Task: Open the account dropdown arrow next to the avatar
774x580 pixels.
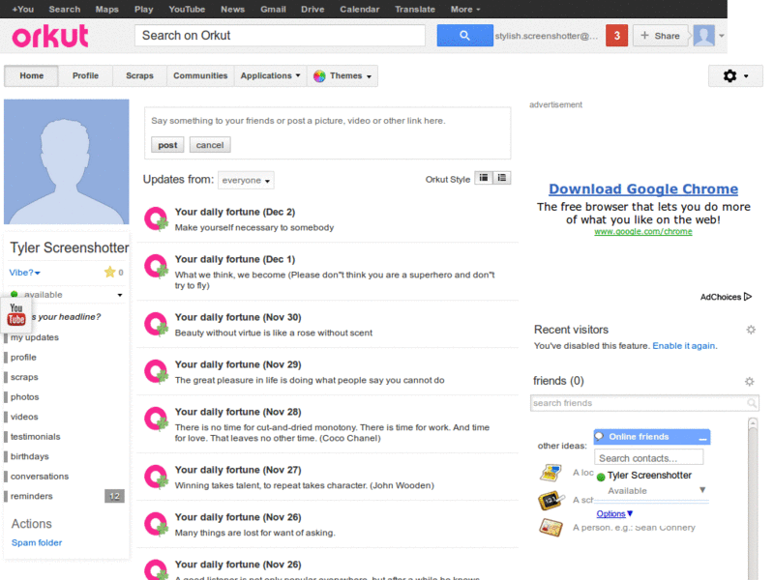Action: pyautogui.click(x=721, y=36)
